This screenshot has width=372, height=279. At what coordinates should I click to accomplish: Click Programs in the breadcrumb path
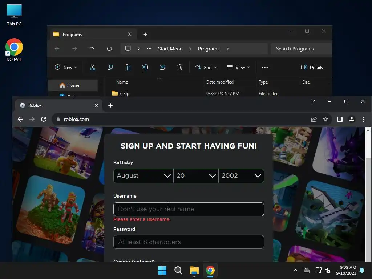[209, 49]
